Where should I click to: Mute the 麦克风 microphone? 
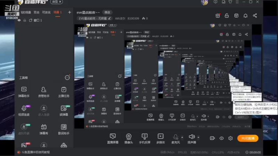[175, 138]
